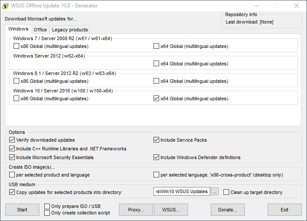Tick Windows 8.1 x64 Global updates
This screenshot has width=307, height=221.
pos(156,81)
